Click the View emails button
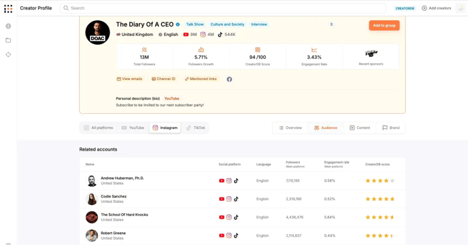Image resolution: width=468 pixels, height=245 pixels. click(x=129, y=79)
